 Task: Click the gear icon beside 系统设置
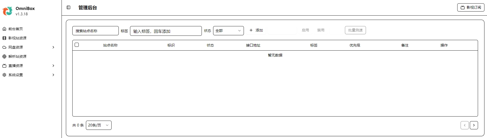coord(4,75)
